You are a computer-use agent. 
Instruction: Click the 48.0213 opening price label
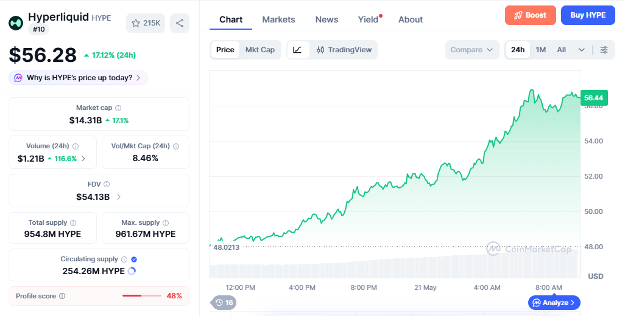point(227,247)
